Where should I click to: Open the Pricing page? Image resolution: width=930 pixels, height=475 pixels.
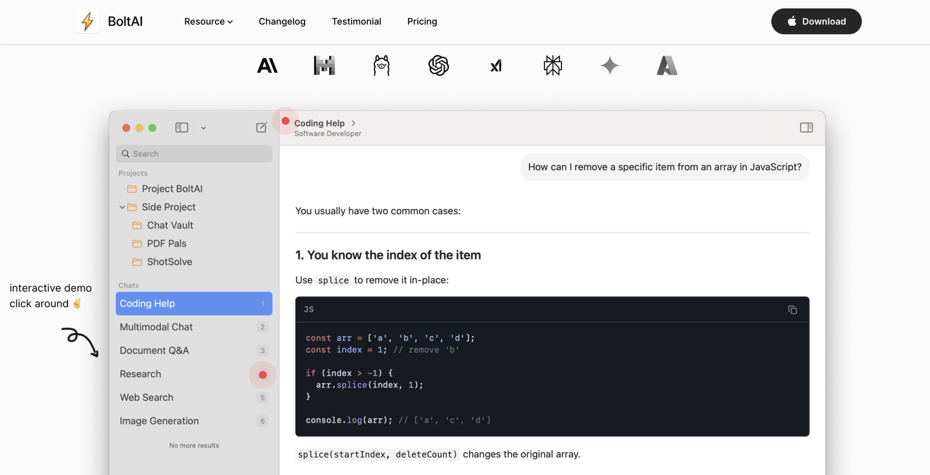pos(422,21)
